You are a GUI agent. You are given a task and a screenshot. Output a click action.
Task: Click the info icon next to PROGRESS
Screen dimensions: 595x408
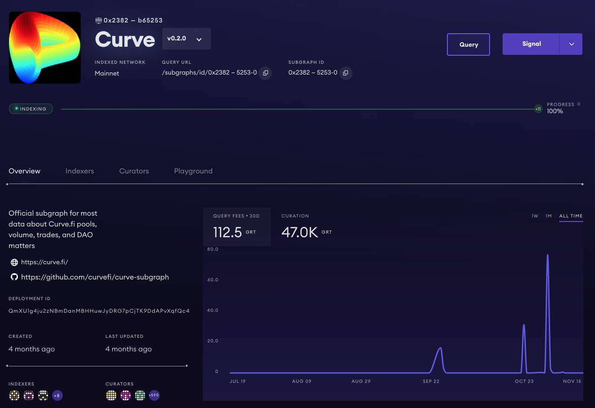click(579, 104)
